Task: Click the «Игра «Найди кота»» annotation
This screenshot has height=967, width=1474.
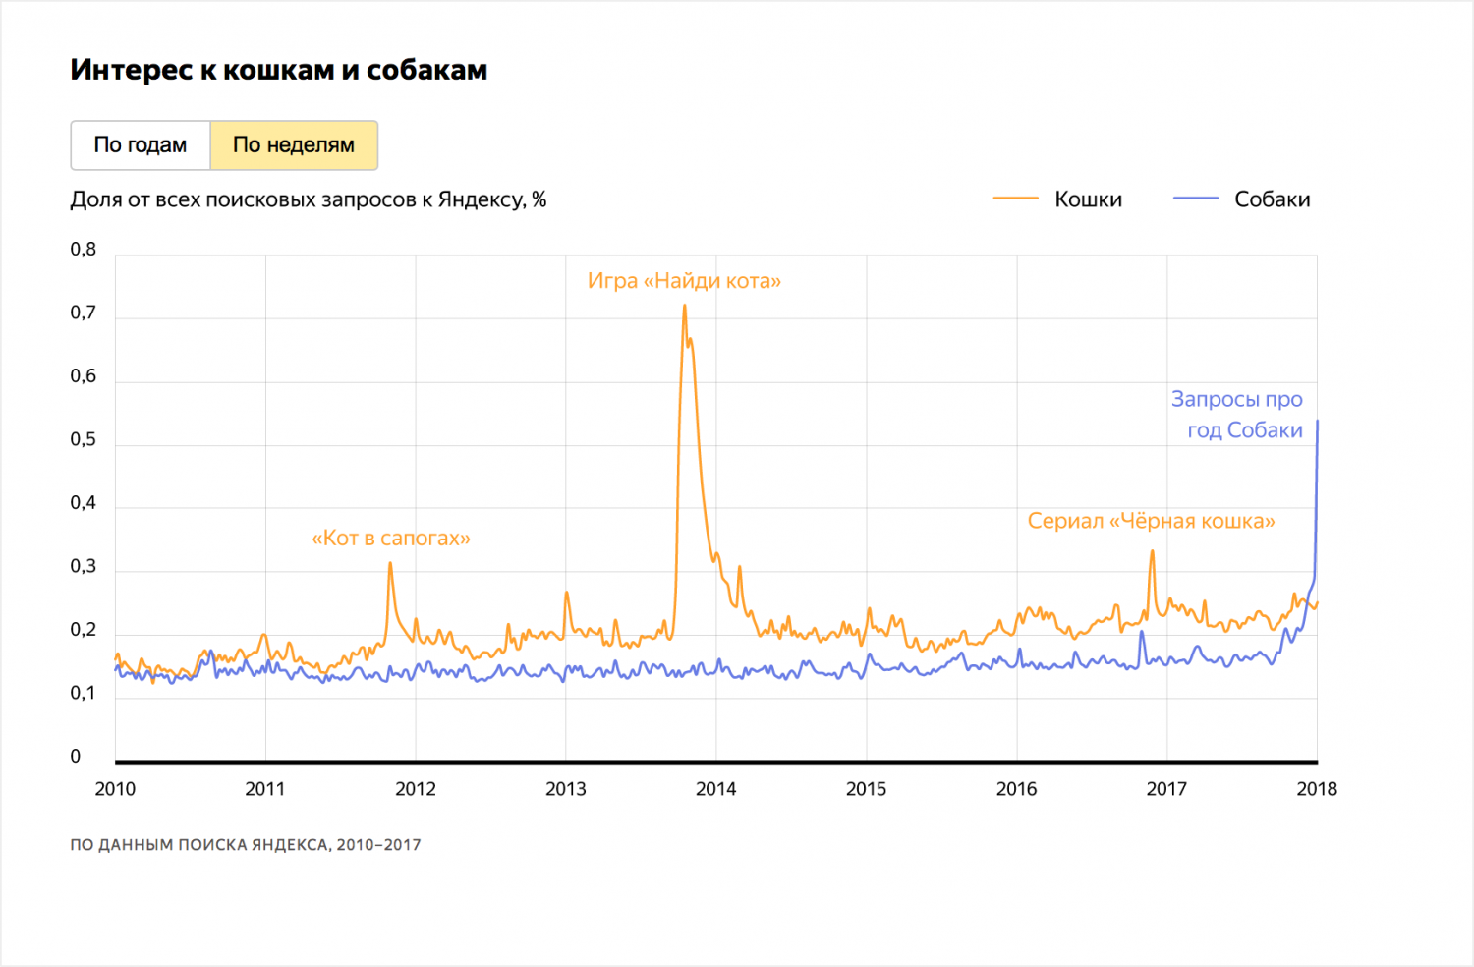Action: click(684, 281)
